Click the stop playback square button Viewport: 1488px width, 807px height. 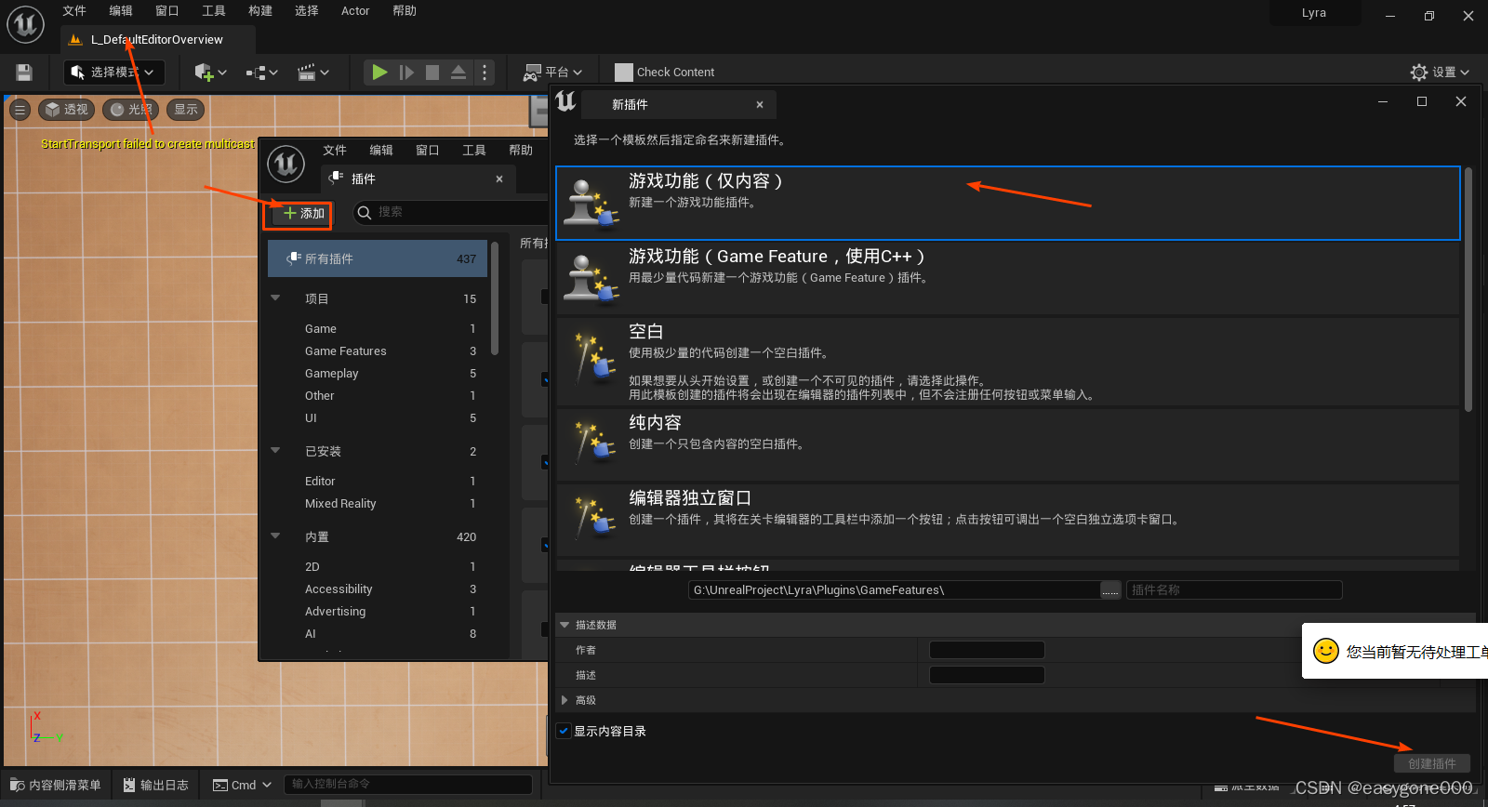[432, 73]
